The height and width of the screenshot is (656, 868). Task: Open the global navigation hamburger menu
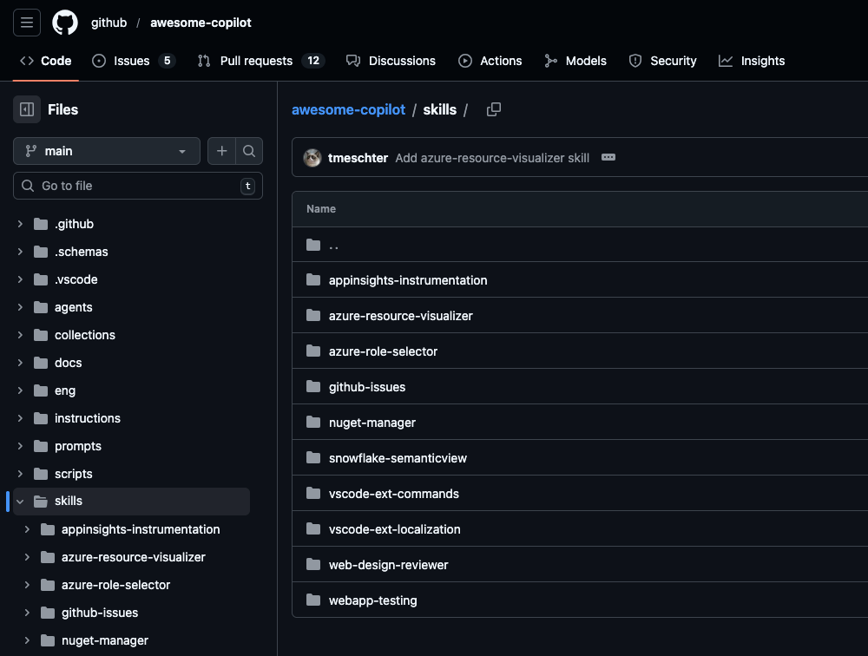pos(27,23)
